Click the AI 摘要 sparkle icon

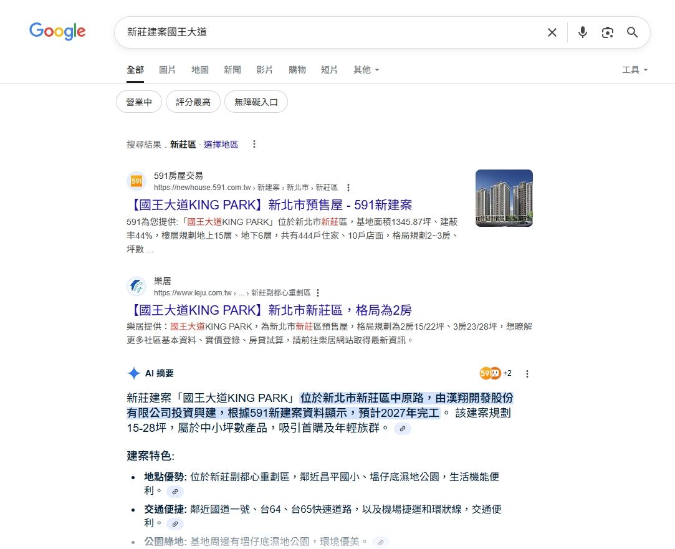134,373
